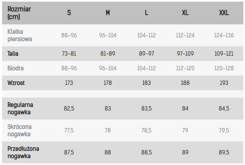Click the L size column header
This screenshot has width=245, height=165.
[147, 13]
